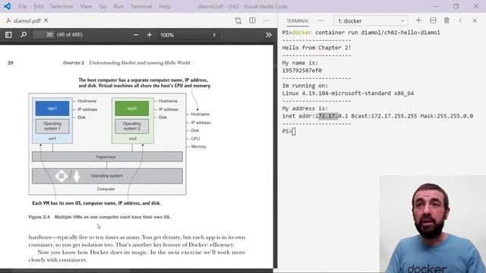
Task: Click the Chapter 2 page header text
Action: pyautogui.click(x=127, y=63)
